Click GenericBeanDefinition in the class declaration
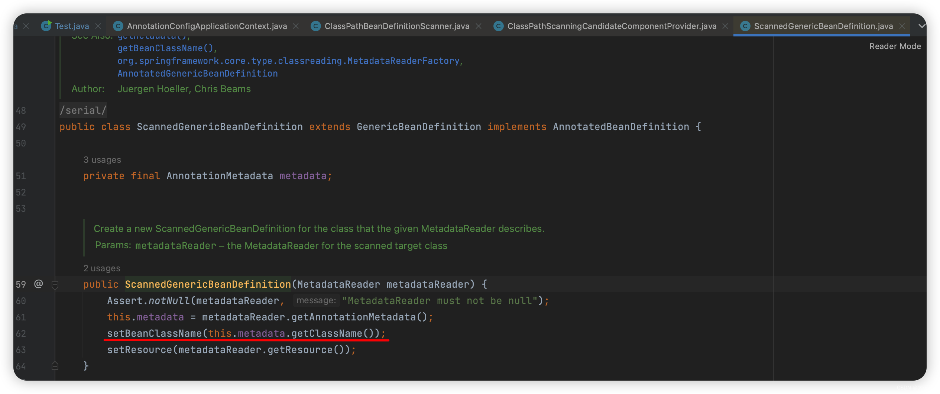Image resolution: width=940 pixels, height=394 pixels. (419, 127)
